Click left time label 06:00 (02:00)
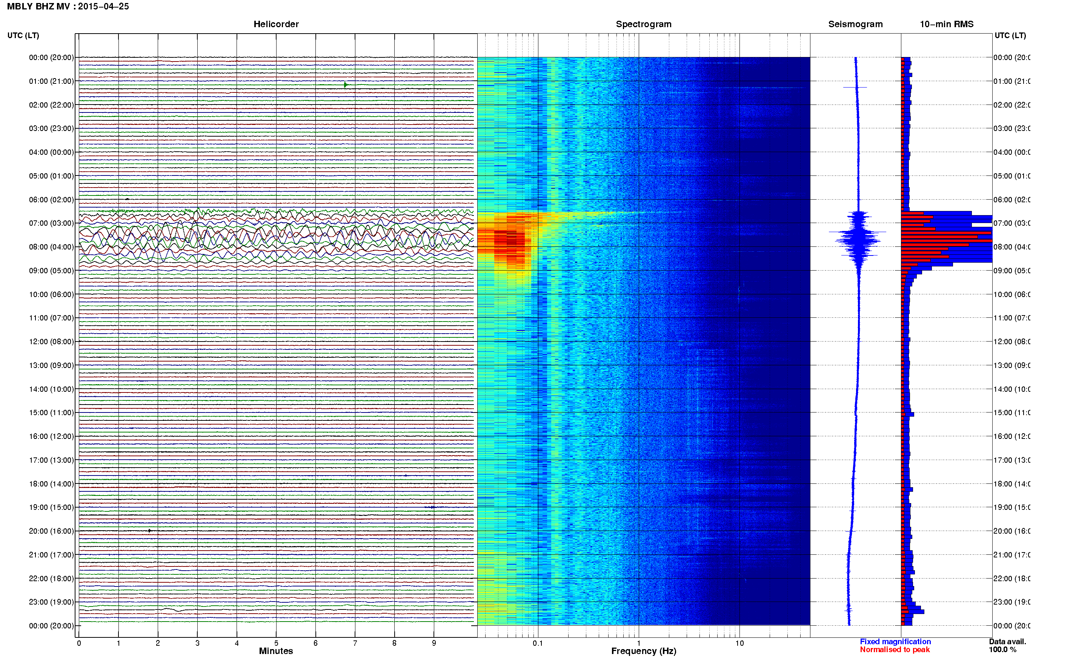 click(51, 200)
